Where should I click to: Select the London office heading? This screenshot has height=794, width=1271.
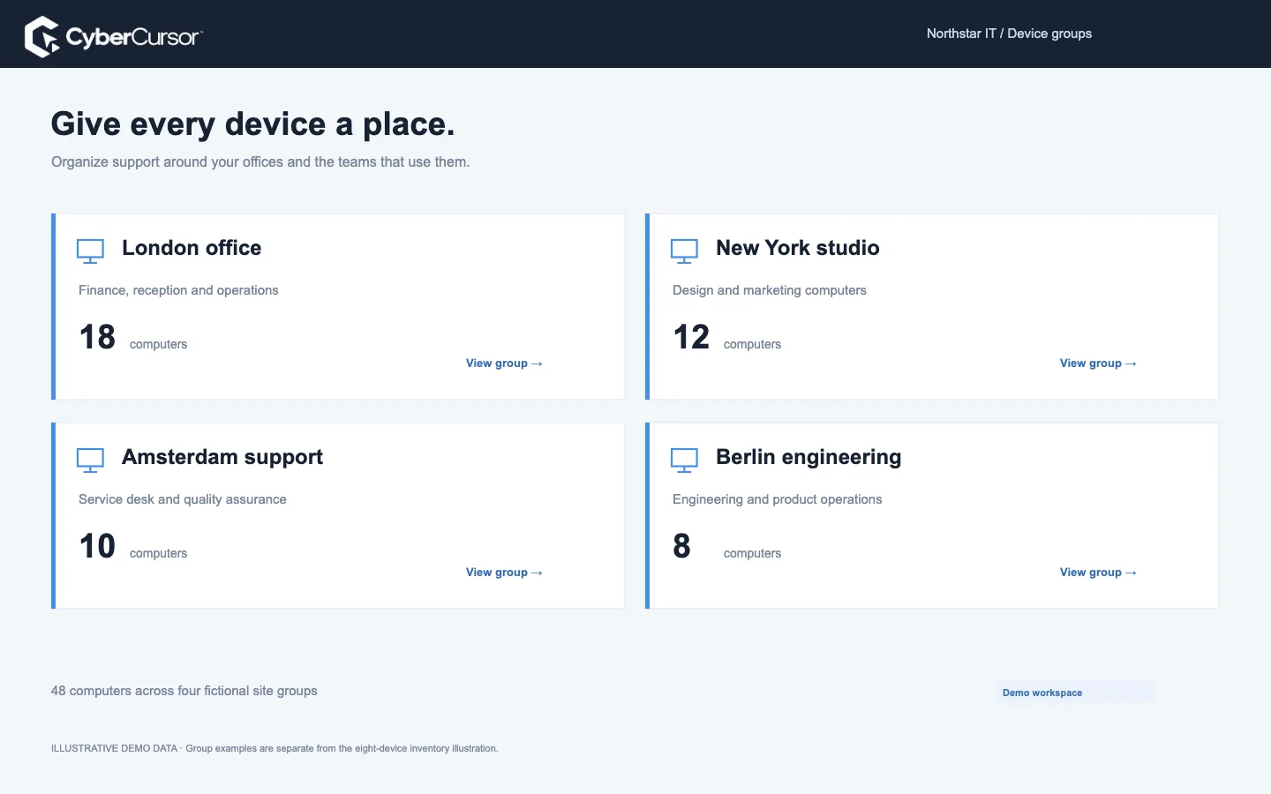(x=192, y=248)
